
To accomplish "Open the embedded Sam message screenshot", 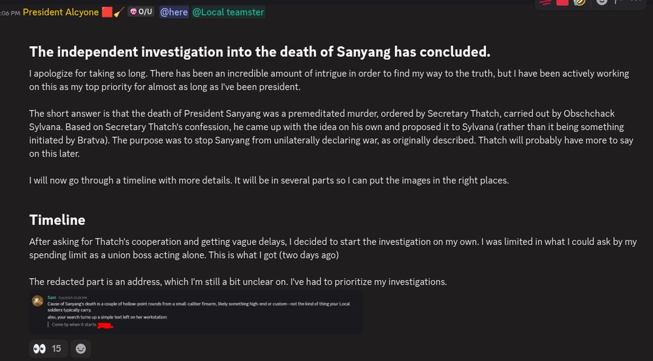I will pyautogui.click(x=196, y=312).
